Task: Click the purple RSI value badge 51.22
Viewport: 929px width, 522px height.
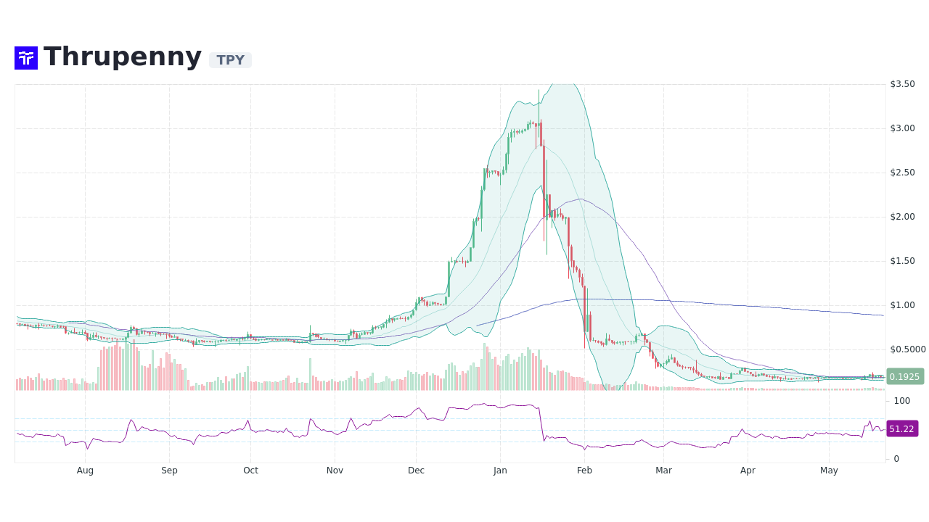Action: pos(902,429)
